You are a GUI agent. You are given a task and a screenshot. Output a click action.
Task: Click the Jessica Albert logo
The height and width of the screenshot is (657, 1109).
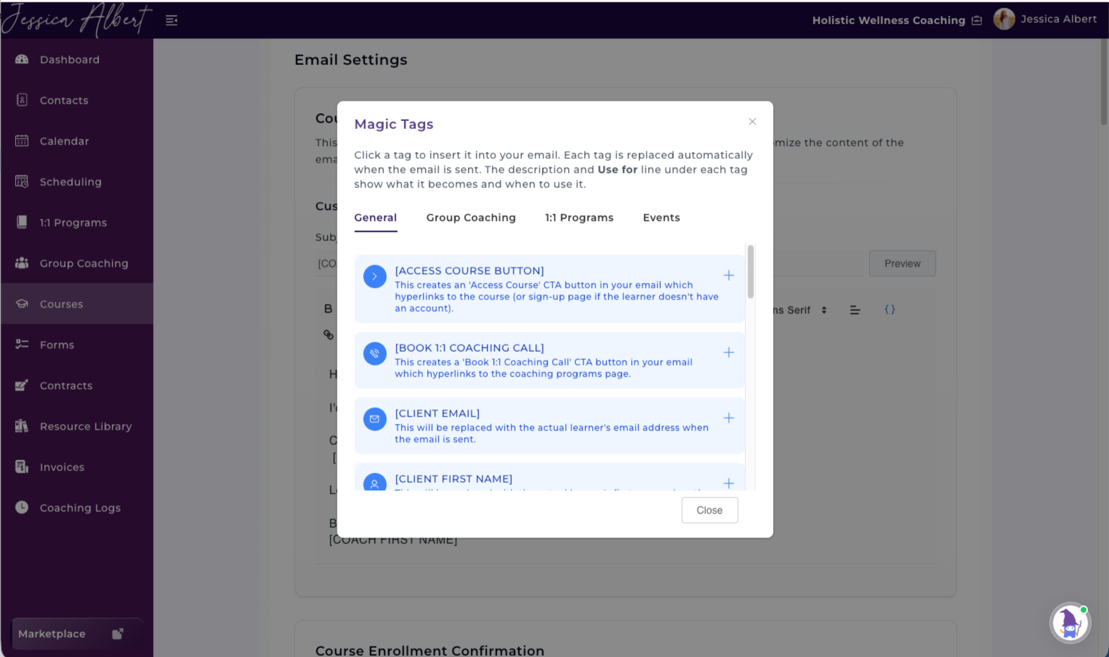pyautogui.click(x=77, y=19)
